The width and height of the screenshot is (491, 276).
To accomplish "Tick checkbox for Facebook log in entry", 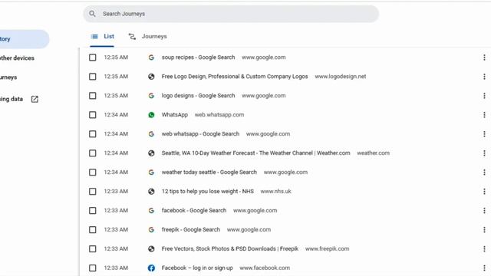I will [x=92, y=268].
